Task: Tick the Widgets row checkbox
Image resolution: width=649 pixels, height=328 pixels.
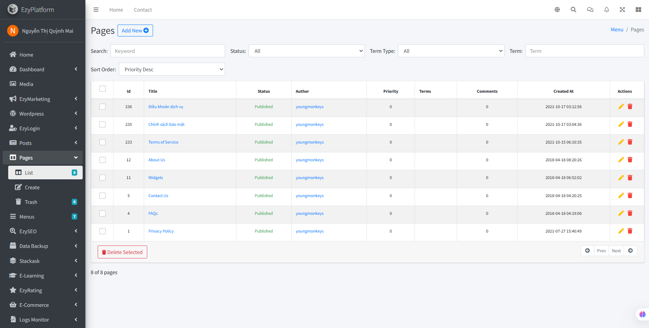Action: [x=102, y=178]
